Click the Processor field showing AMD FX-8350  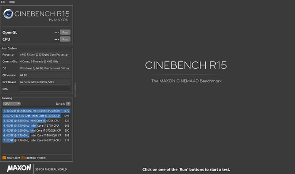point(45,54)
